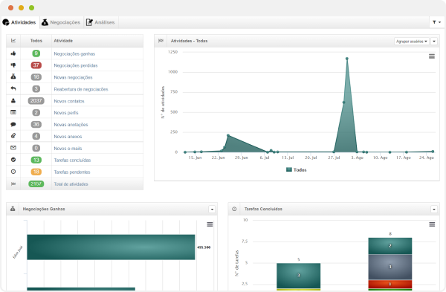Open Total de atividades link
Viewport: 446px width, 292px height.
71,184
